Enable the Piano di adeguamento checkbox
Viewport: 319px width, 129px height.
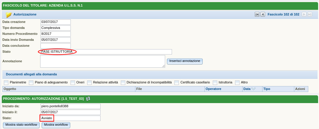pos(31,83)
